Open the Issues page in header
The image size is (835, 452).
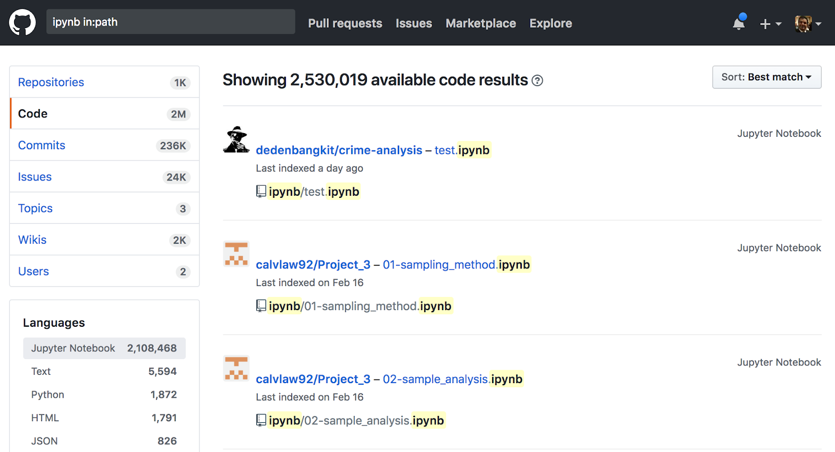pyautogui.click(x=414, y=23)
